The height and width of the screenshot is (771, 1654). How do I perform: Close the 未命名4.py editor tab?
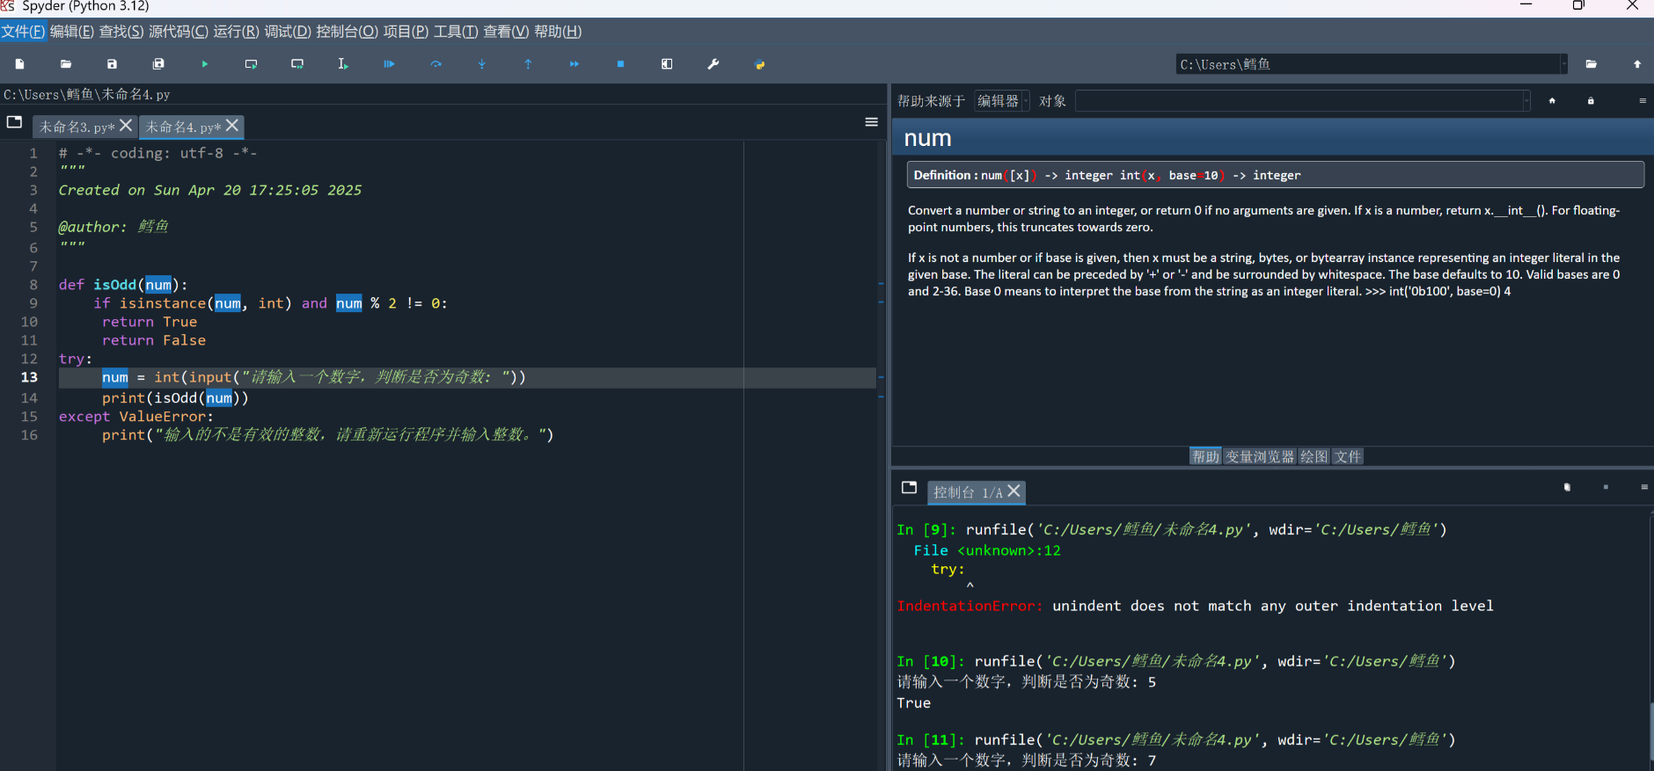pyautogui.click(x=232, y=126)
